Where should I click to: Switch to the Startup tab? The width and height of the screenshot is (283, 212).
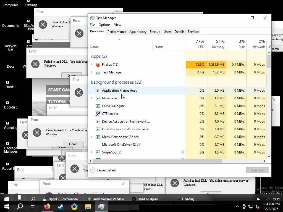(x=155, y=32)
